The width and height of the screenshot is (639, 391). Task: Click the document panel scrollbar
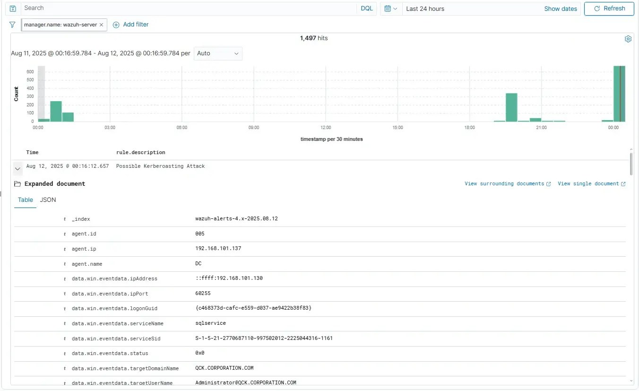pyautogui.click(x=632, y=163)
